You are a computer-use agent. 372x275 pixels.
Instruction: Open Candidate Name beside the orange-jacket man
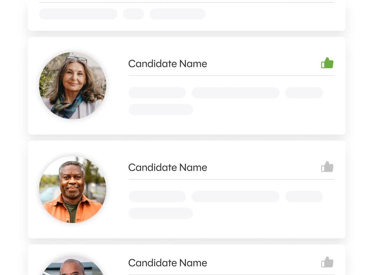[x=167, y=168]
